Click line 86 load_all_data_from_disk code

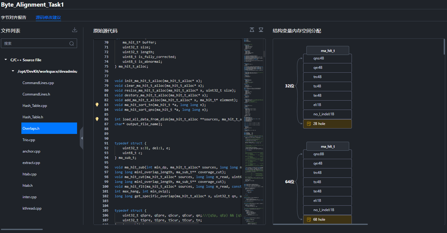[178, 119]
